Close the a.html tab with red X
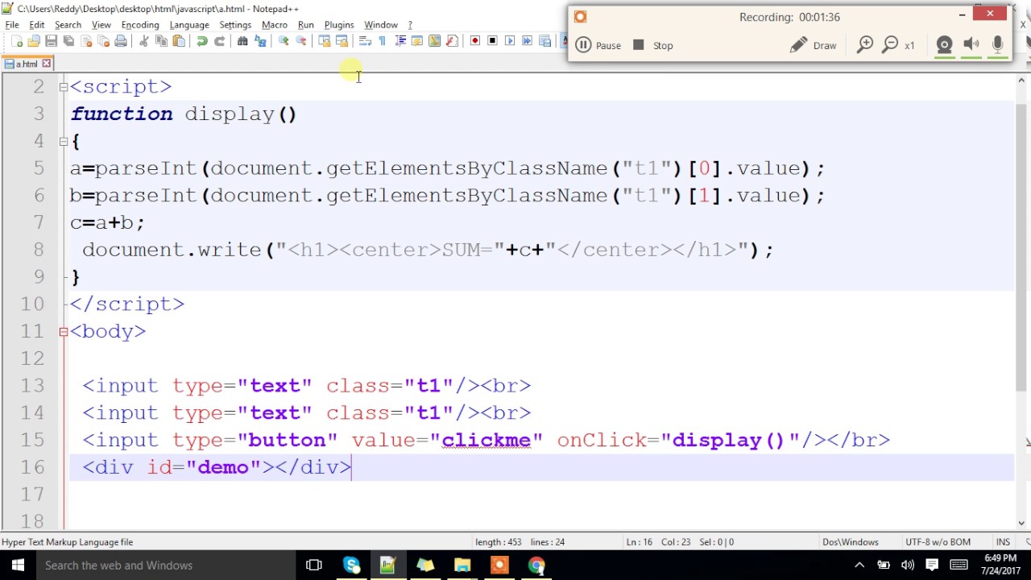 [x=47, y=64]
